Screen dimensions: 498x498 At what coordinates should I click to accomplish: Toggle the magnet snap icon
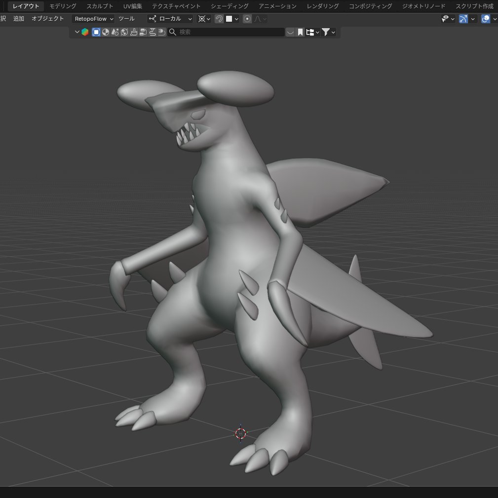coord(219,19)
